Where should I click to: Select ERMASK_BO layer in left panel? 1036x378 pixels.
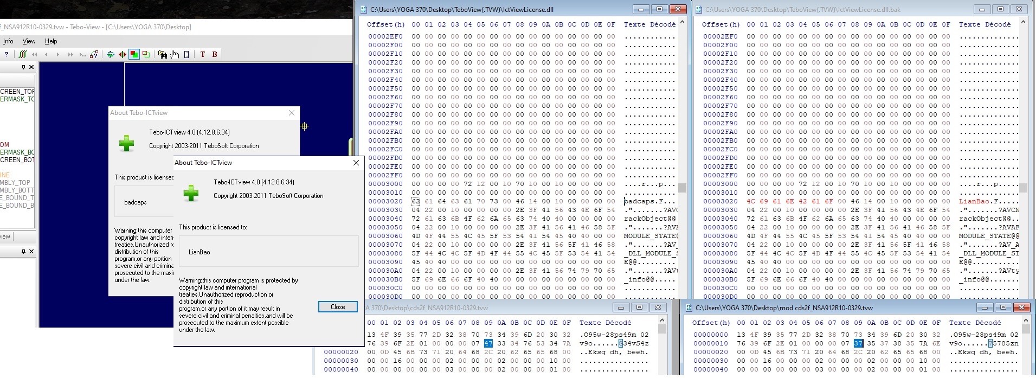(17, 152)
